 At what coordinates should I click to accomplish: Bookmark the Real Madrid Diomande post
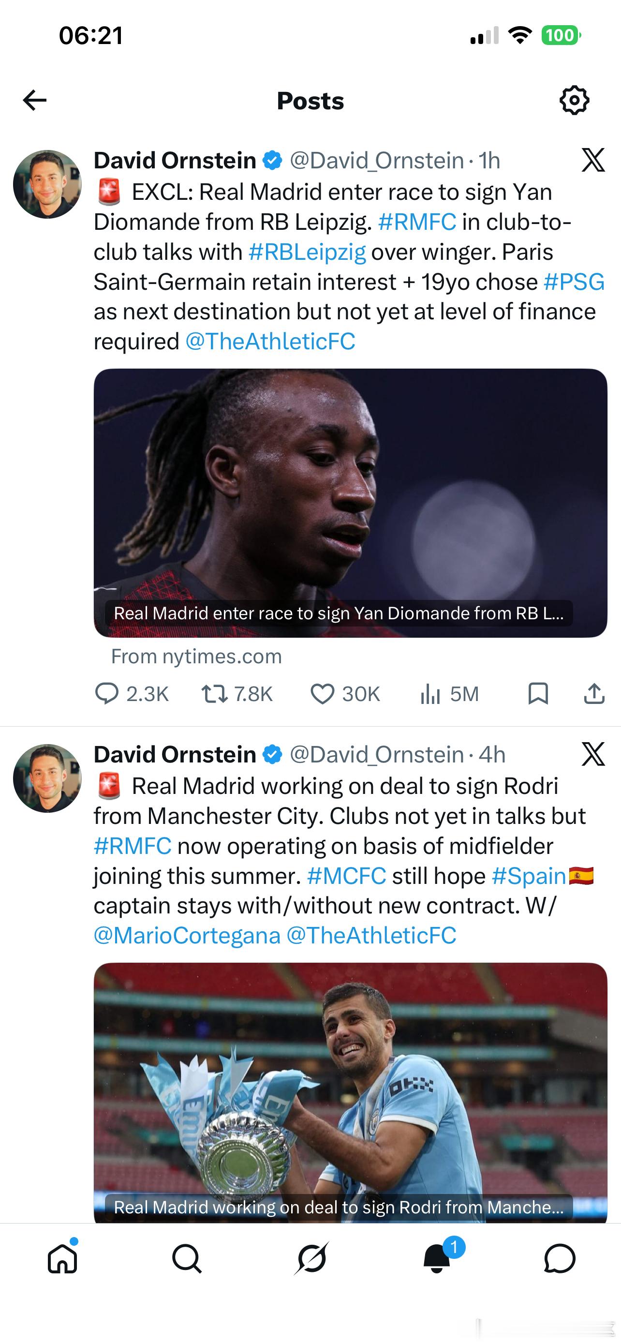tap(538, 693)
